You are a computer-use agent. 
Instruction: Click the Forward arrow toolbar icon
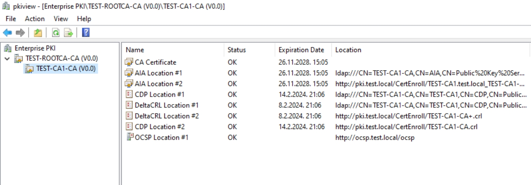pyautogui.click(x=20, y=33)
